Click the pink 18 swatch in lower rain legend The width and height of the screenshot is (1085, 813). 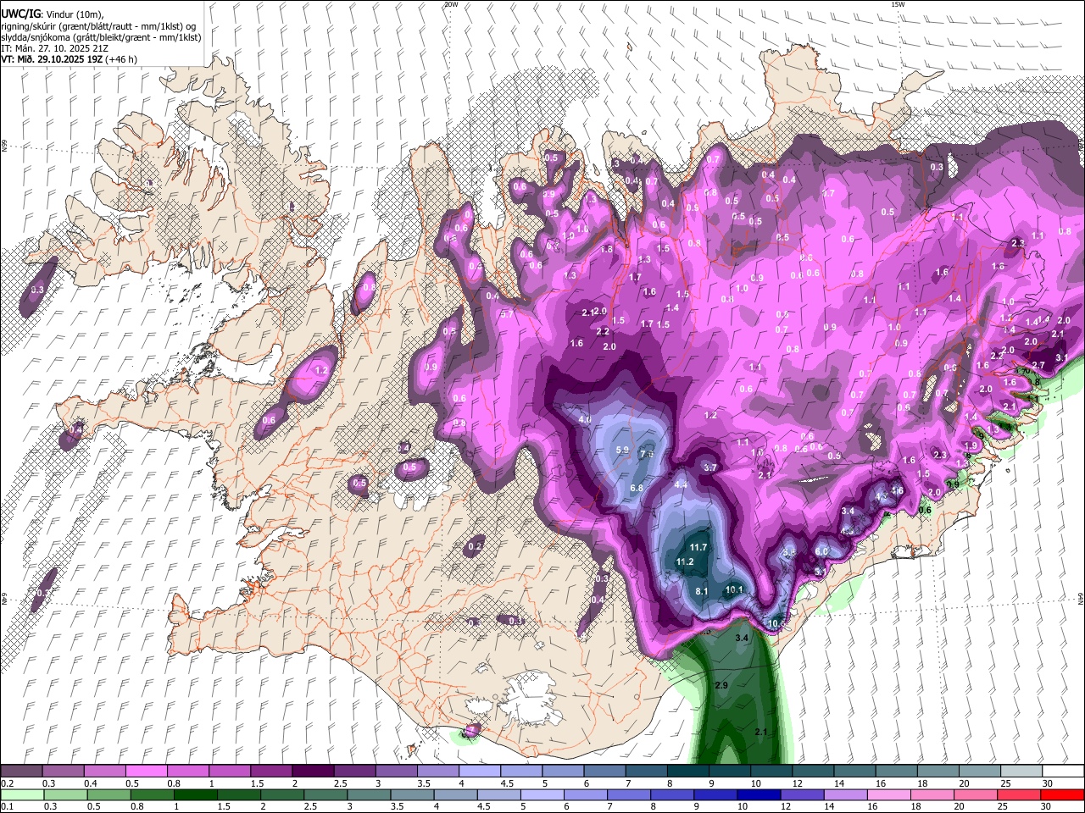[932, 794]
